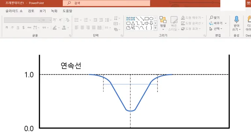The image size is (251, 138).
Task: Select the vertical text box shape
Action: coord(133,19)
